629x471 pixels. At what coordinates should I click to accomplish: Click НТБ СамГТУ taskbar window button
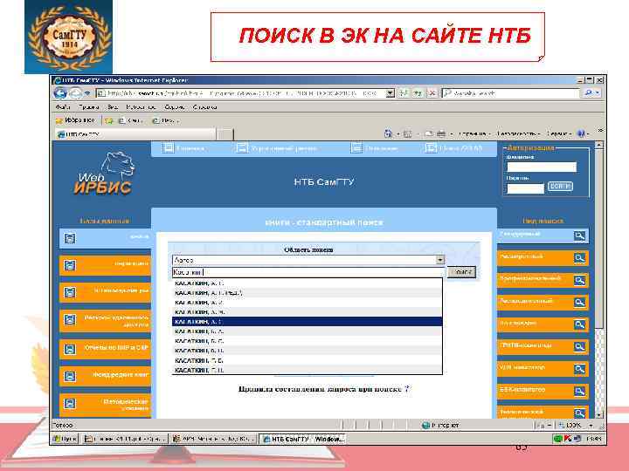tap(303, 439)
